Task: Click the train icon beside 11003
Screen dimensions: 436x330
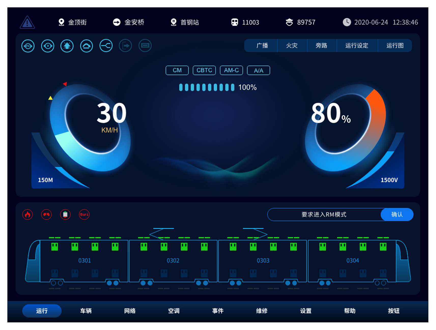Action: pyautogui.click(x=235, y=22)
